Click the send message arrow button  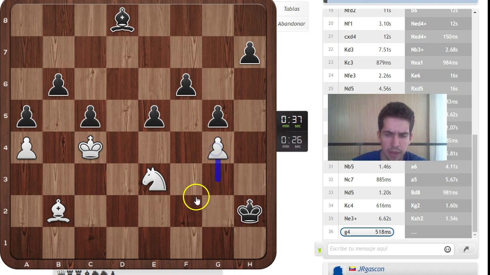pyautogui.click(x=466, y=249)
